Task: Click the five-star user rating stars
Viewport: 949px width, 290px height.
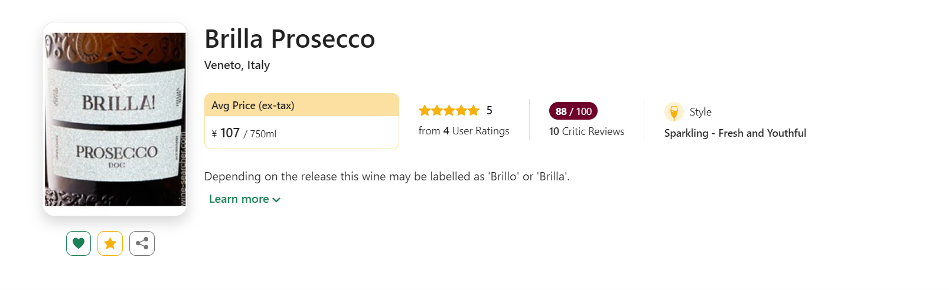Action: (449, 111)
